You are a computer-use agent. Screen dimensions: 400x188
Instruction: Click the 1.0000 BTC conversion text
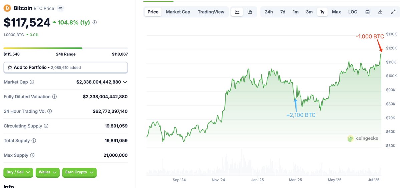coord(14,35)
